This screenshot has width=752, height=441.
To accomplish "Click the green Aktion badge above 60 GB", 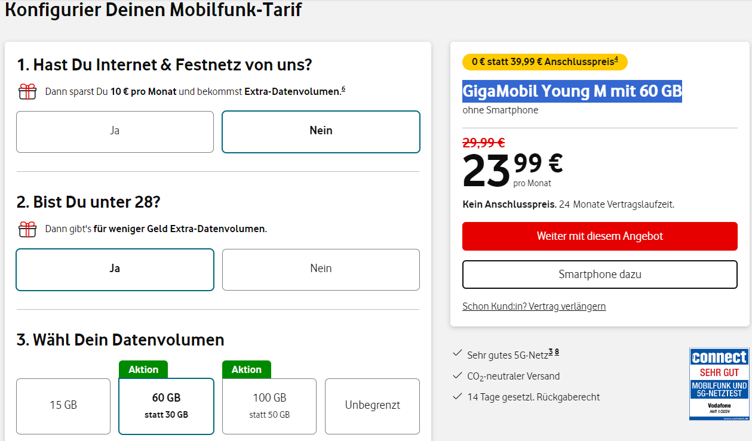I will click(143, 369).
